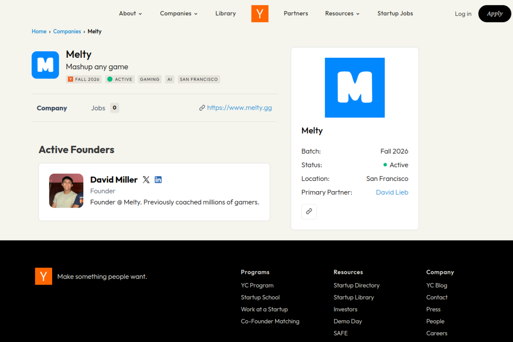513x342 pixels.
Task: Open the Library nav item
Action: click(226, 14)
